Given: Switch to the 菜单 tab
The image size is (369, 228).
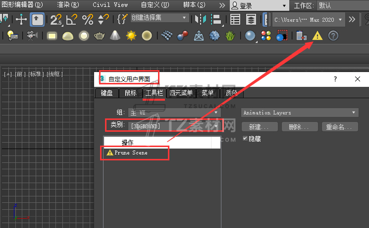Looking at the screenshot, I should click(x=208, y=93).
